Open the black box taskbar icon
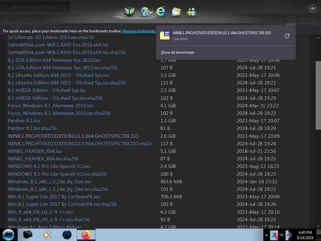 coord(28,235)
